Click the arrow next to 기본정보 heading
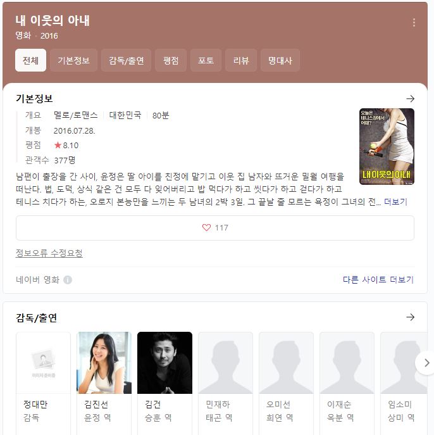 pyautogui.click(x=410, y=99)
